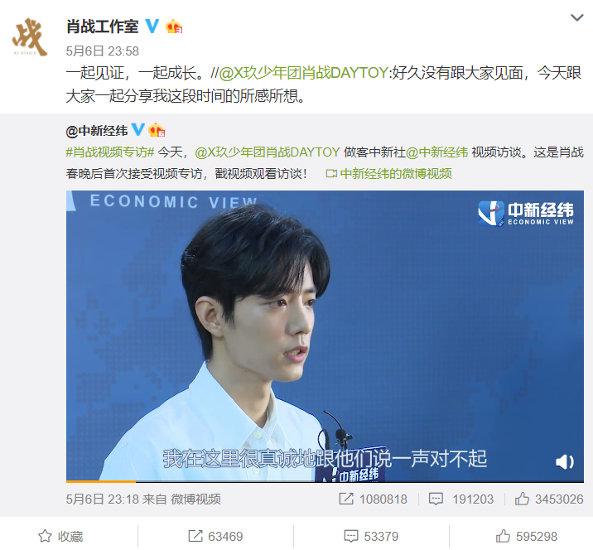Click original post repost count 1080818

tap(373, 499)
